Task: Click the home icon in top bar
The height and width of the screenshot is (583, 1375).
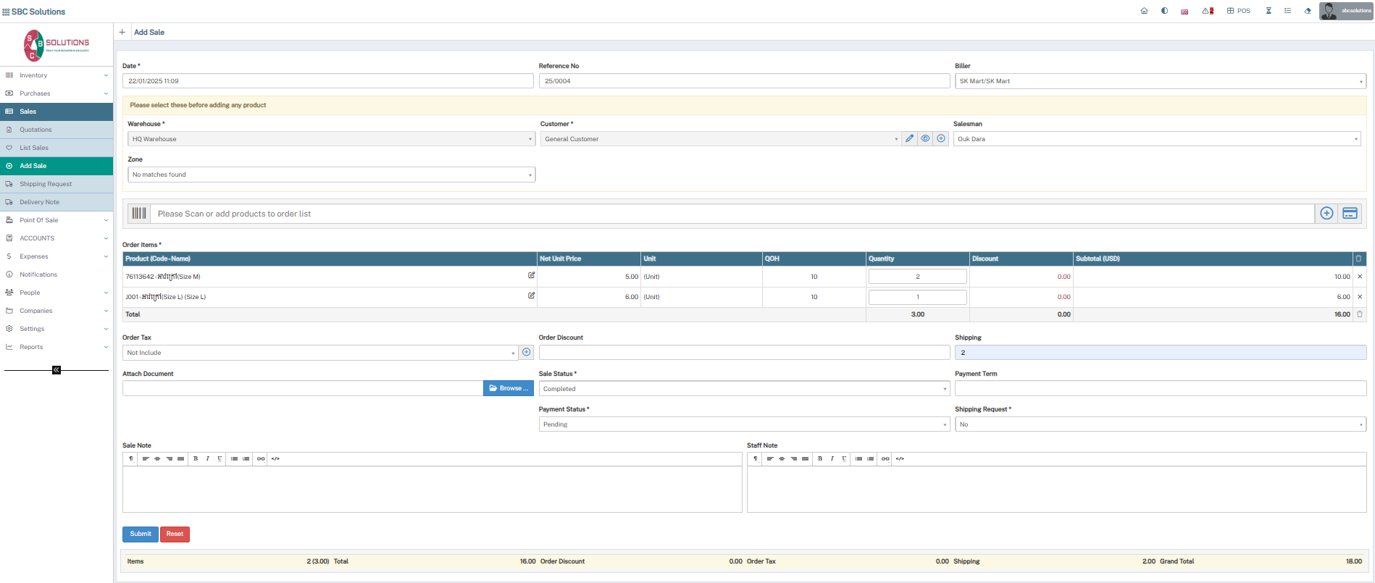Action: [x=1144, y=11]
